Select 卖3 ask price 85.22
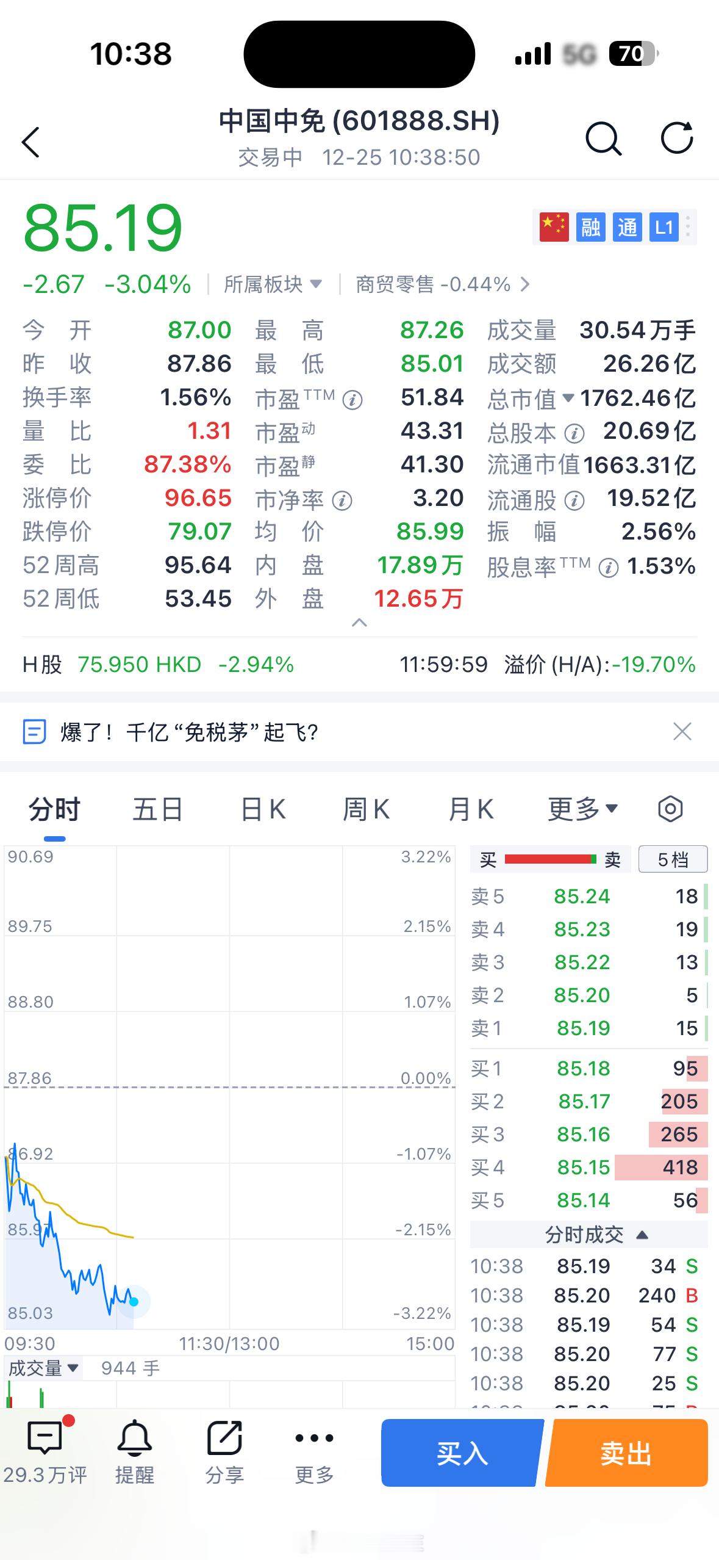Viewport: 719px width, 1560px height. (x=588, y=962)
